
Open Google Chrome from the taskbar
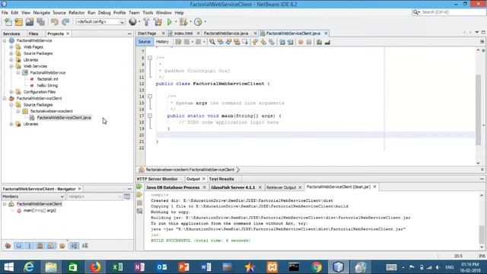(317, 267)
